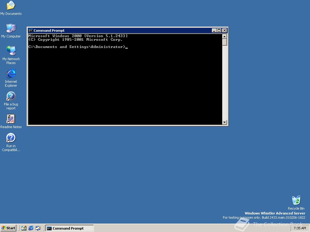This screenshot has width=310, height=232.
Task: Select the File a bug report shortcut
Action: pyautogui.click(x=11, y=101)
